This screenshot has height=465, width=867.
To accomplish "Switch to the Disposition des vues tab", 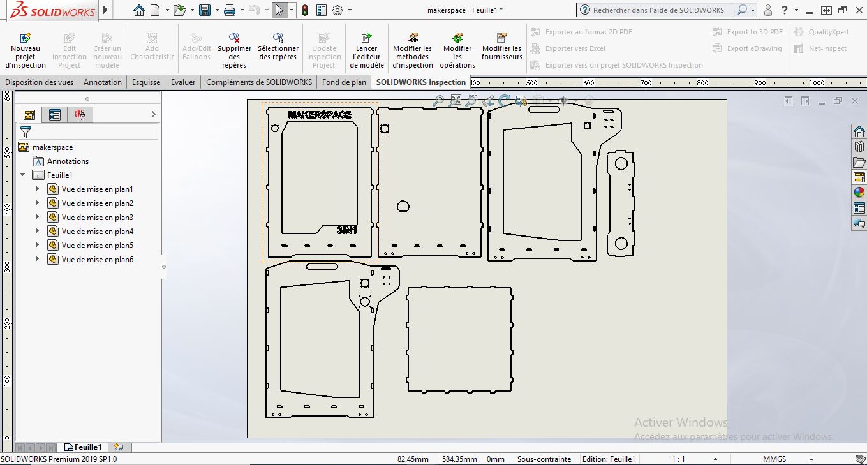I will (x=40, y=82).
